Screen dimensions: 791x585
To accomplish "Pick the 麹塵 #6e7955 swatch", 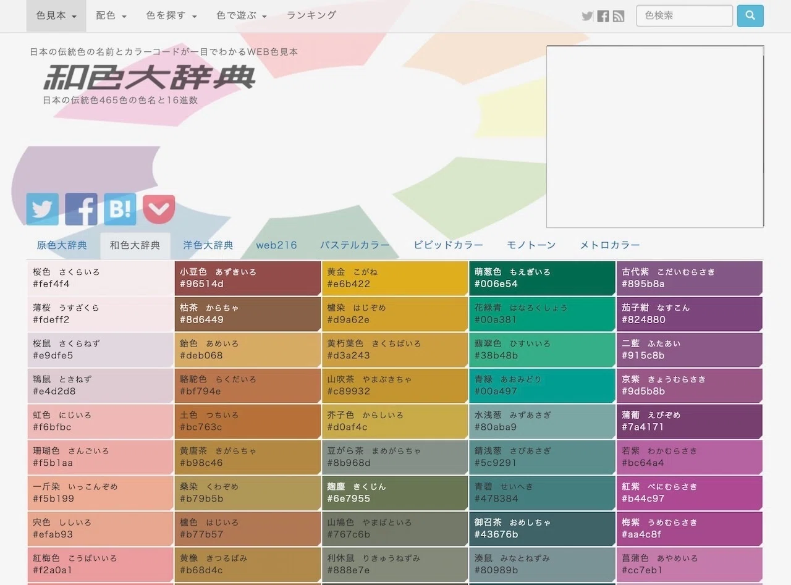I will pos(395,493).
